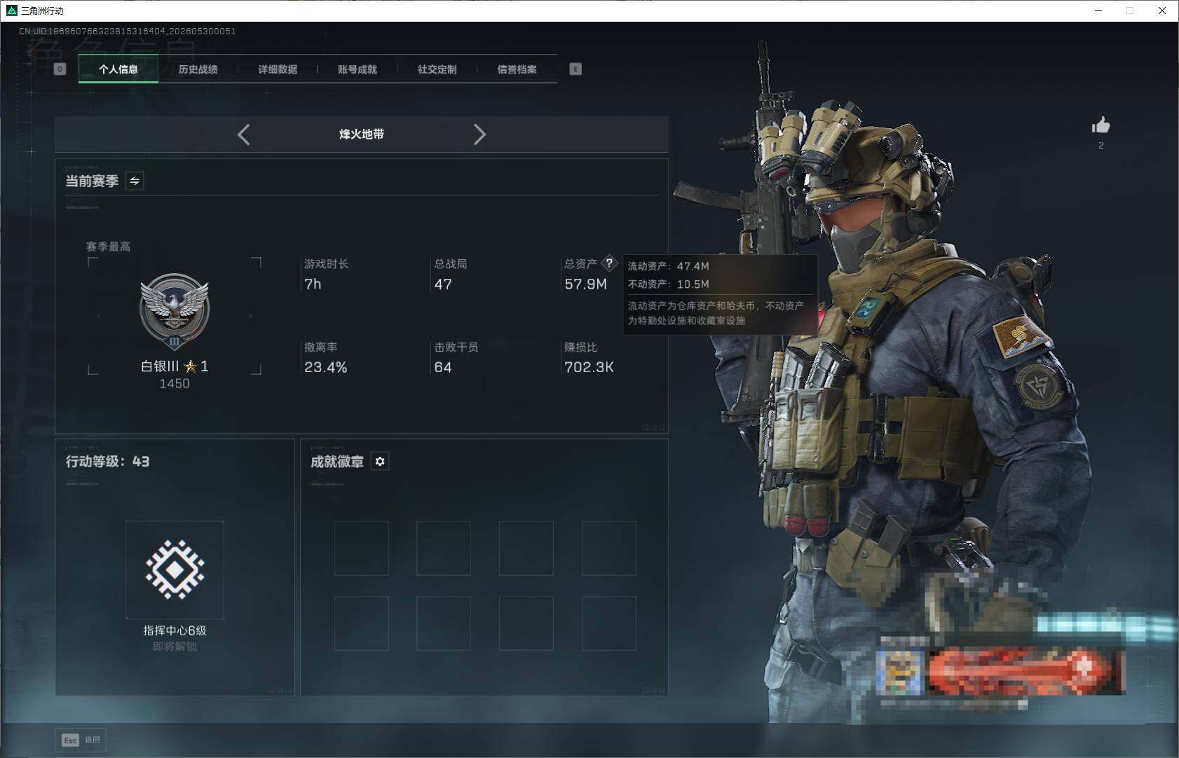Screen dimensions: 1179x758
Task: Click the 撤离率 value 23.4%
Action: tap(326, 367)
